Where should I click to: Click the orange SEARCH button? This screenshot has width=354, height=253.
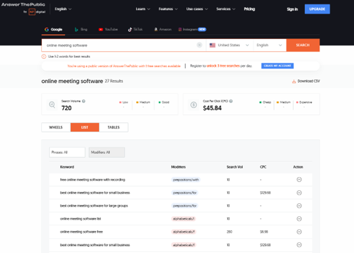[303, 45]
